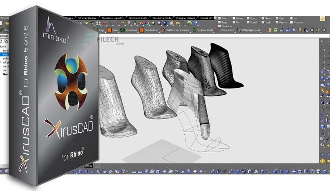Viewport: 330px width, 191px height.
Task: Select the Subdivision tool
Action: coord(149,30)
